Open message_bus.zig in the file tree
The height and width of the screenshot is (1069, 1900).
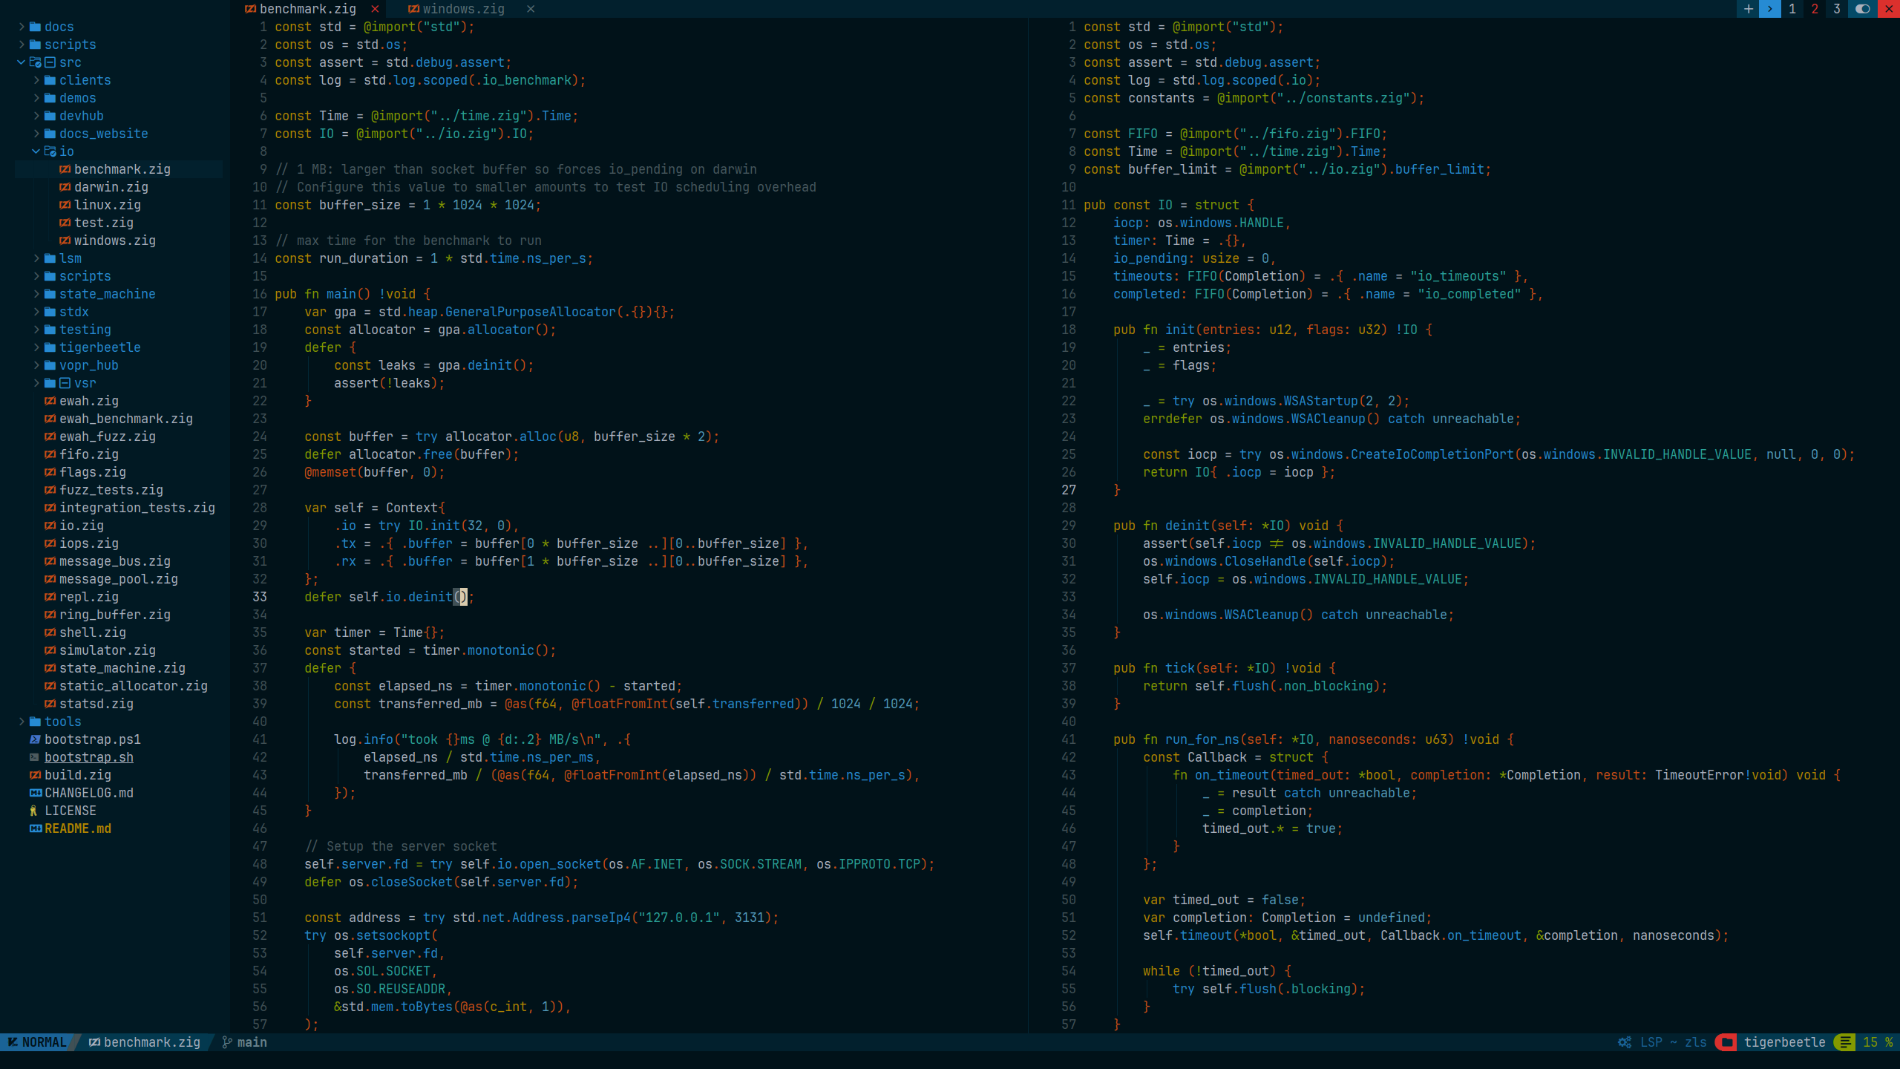pyautogui.click(x=115, y=561)
